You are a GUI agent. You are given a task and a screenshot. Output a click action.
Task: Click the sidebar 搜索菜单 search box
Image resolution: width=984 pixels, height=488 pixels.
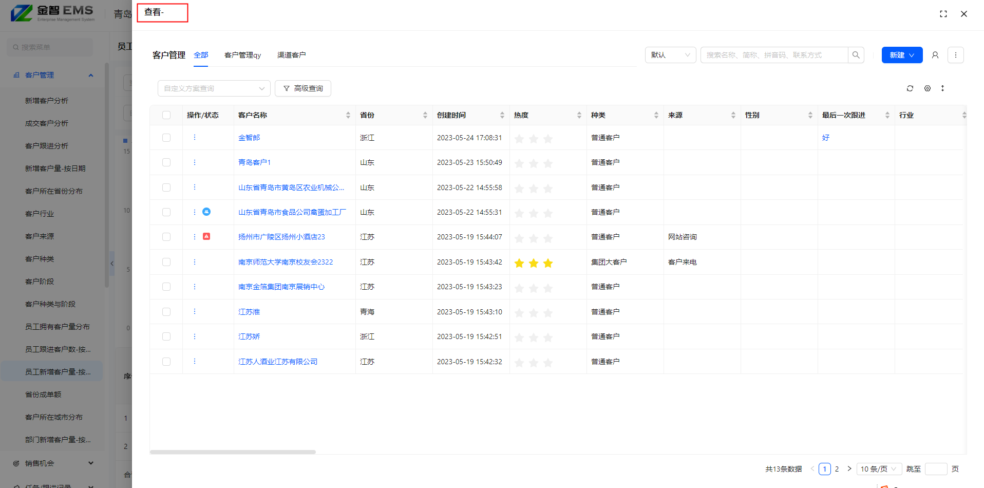pos(50,47)
